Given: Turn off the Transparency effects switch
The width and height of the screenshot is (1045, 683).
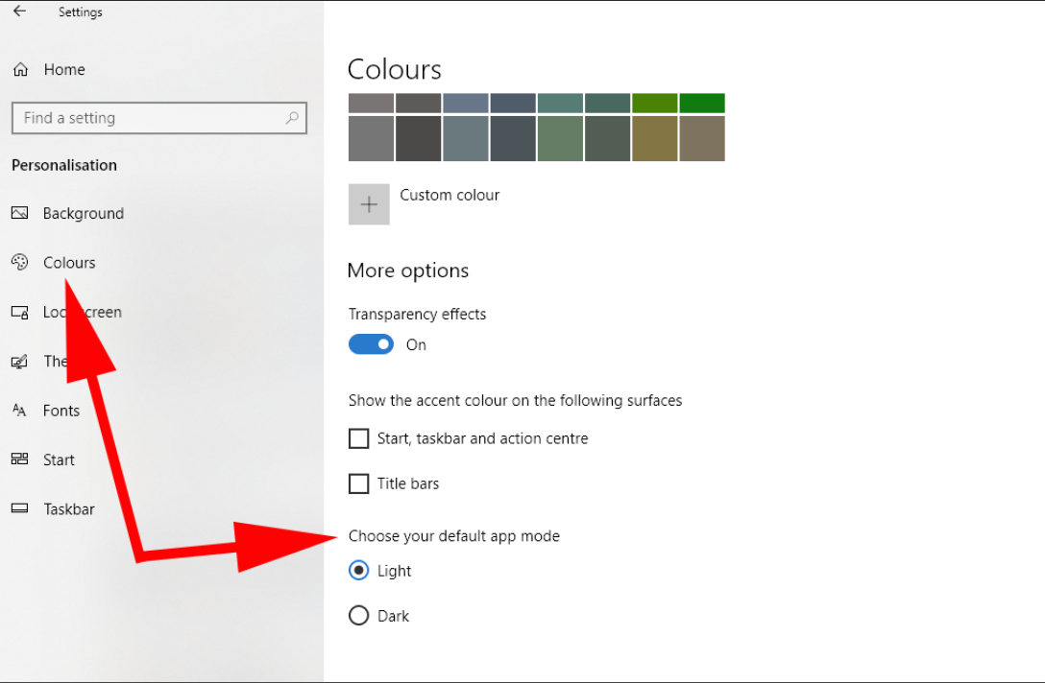Looking at the screenshot, I should pos(371,344).
